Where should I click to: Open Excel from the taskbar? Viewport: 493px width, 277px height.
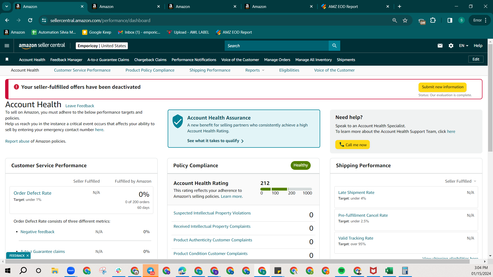click(389, 271)
